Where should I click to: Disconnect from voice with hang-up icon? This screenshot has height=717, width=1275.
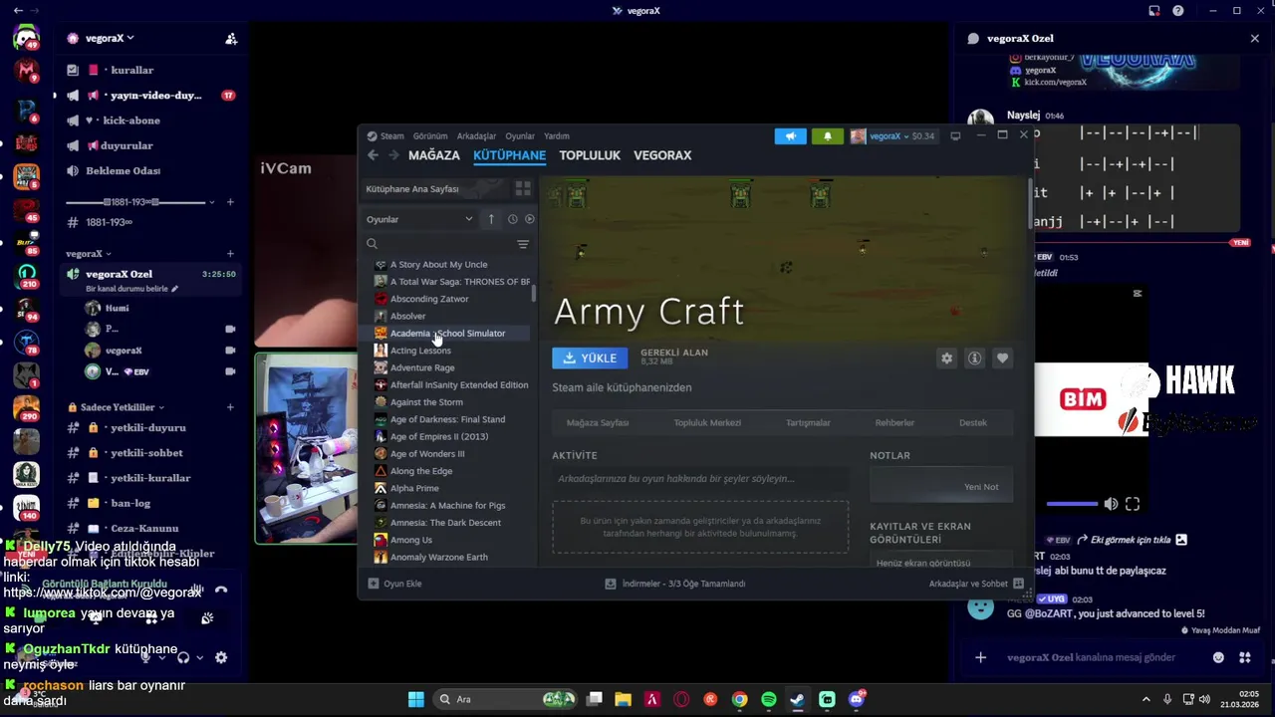click(x=221, y=591)
